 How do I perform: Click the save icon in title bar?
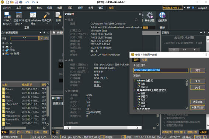click(x=16, y=2)
